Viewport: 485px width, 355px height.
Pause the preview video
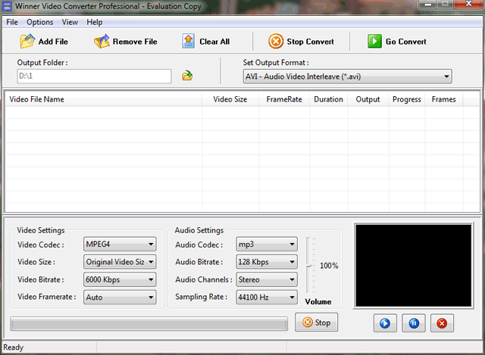click(x=414, y=323)
